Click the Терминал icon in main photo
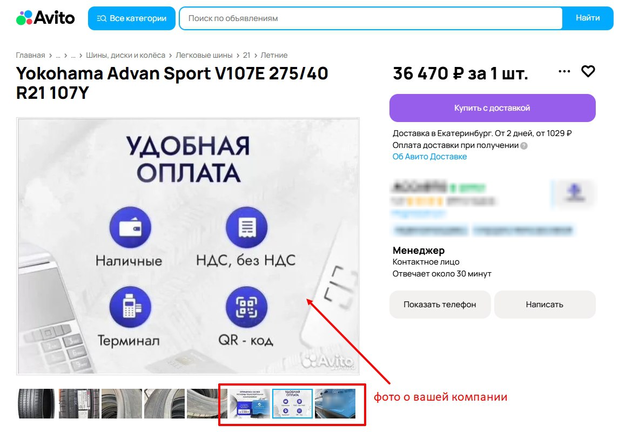 click(x=130, y=307)
